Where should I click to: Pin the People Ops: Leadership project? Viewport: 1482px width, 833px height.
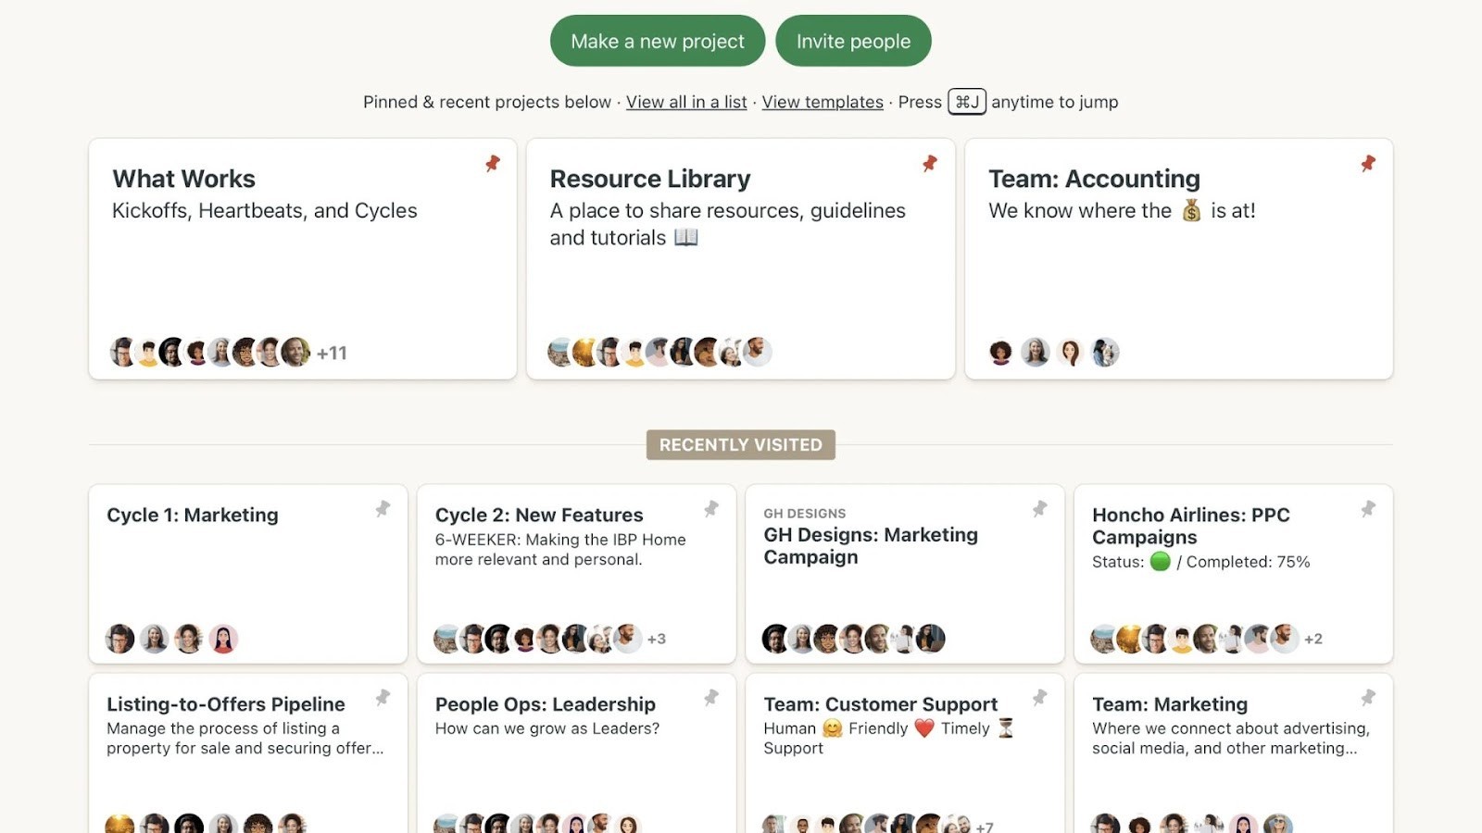(711, 698)
